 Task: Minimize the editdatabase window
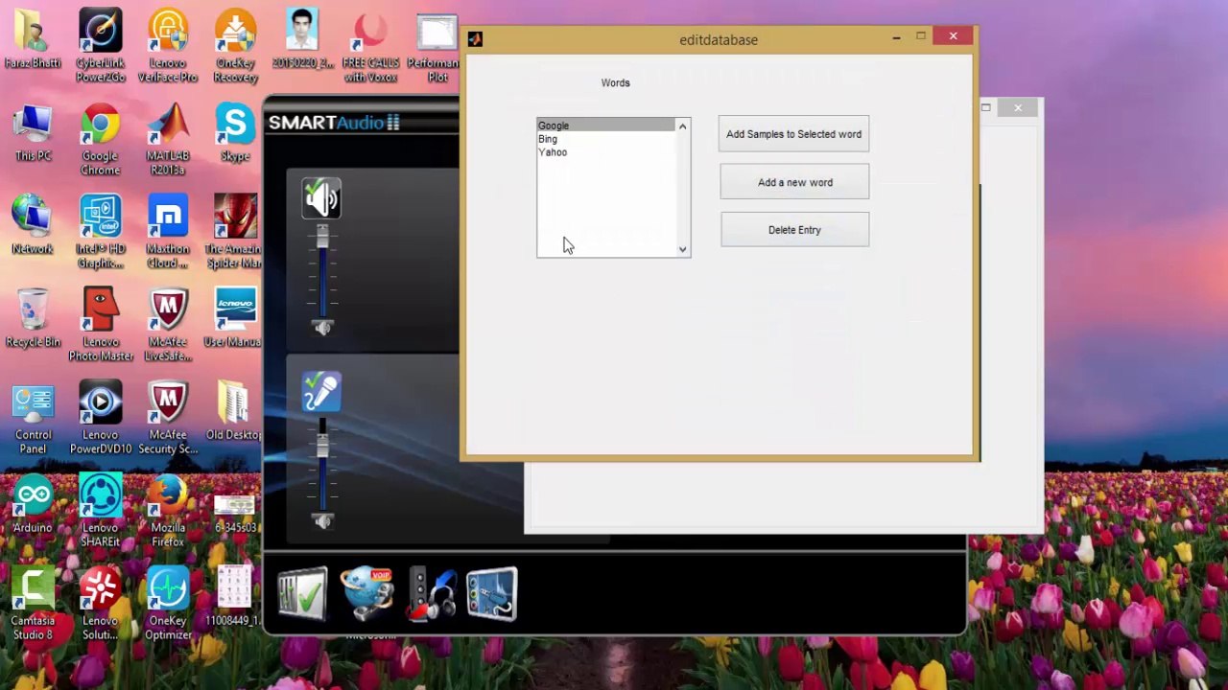pos(896,37)
